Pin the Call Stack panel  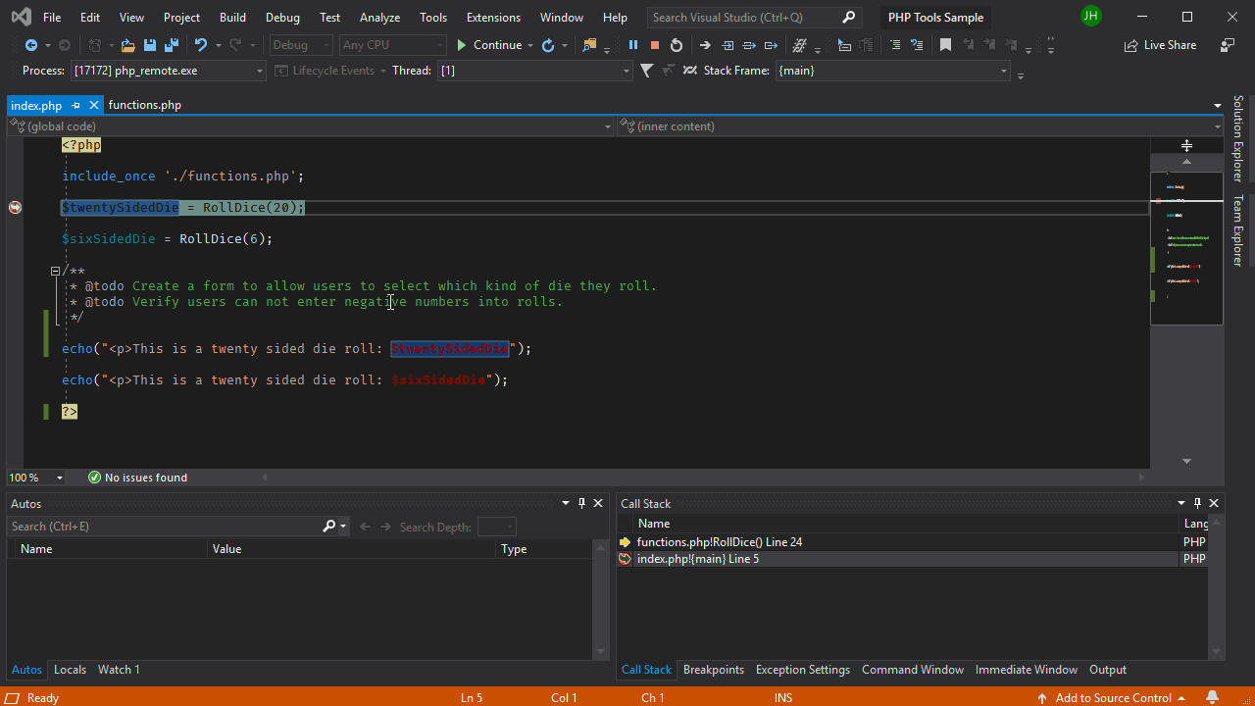click(1197, 503)
